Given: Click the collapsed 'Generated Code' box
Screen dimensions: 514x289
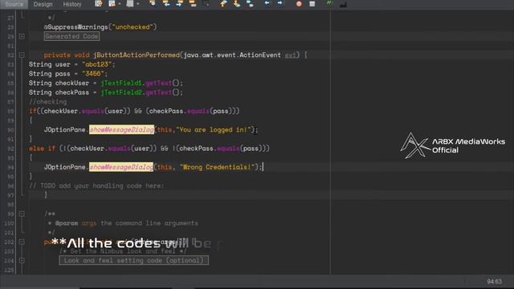Looking at the screenshot, I should [71, 36].
